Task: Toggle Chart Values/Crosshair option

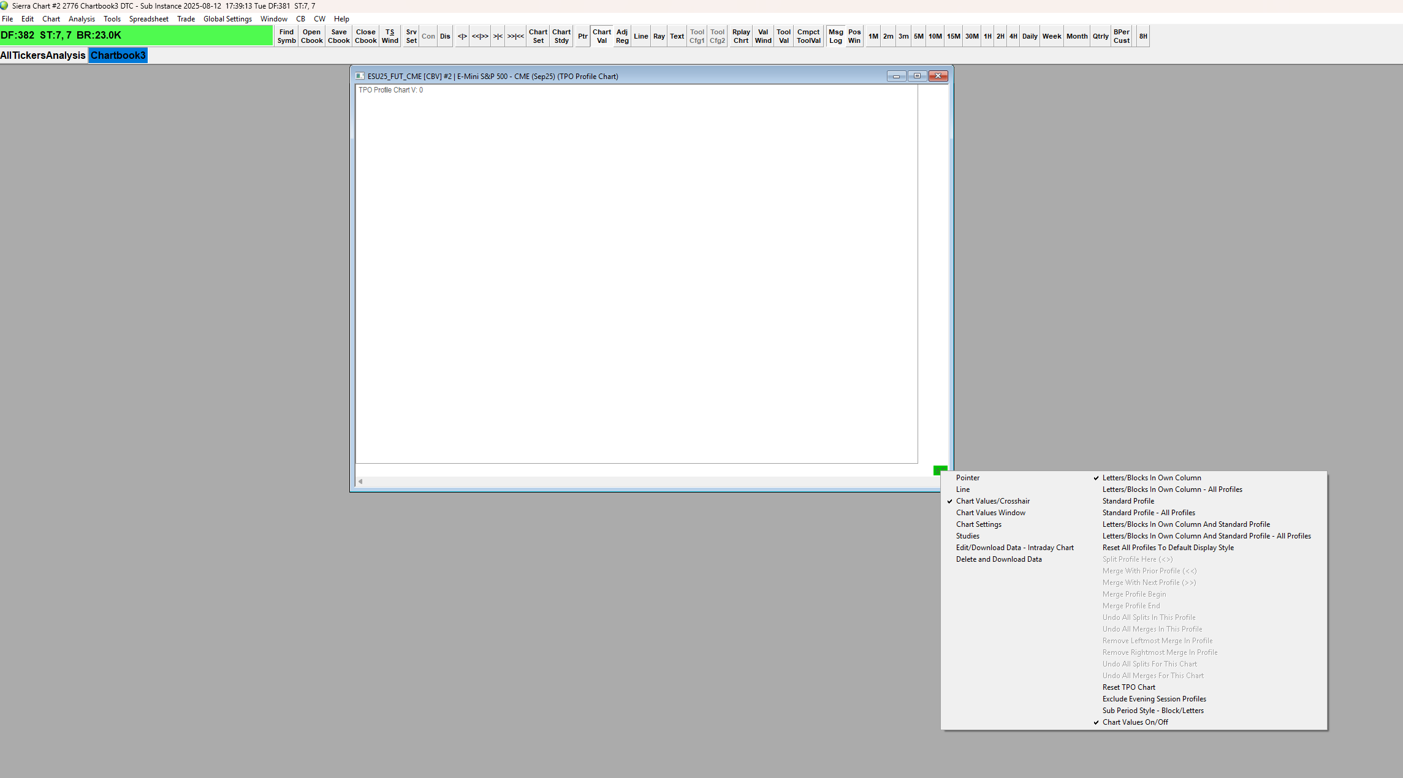Action: point(992,501)
